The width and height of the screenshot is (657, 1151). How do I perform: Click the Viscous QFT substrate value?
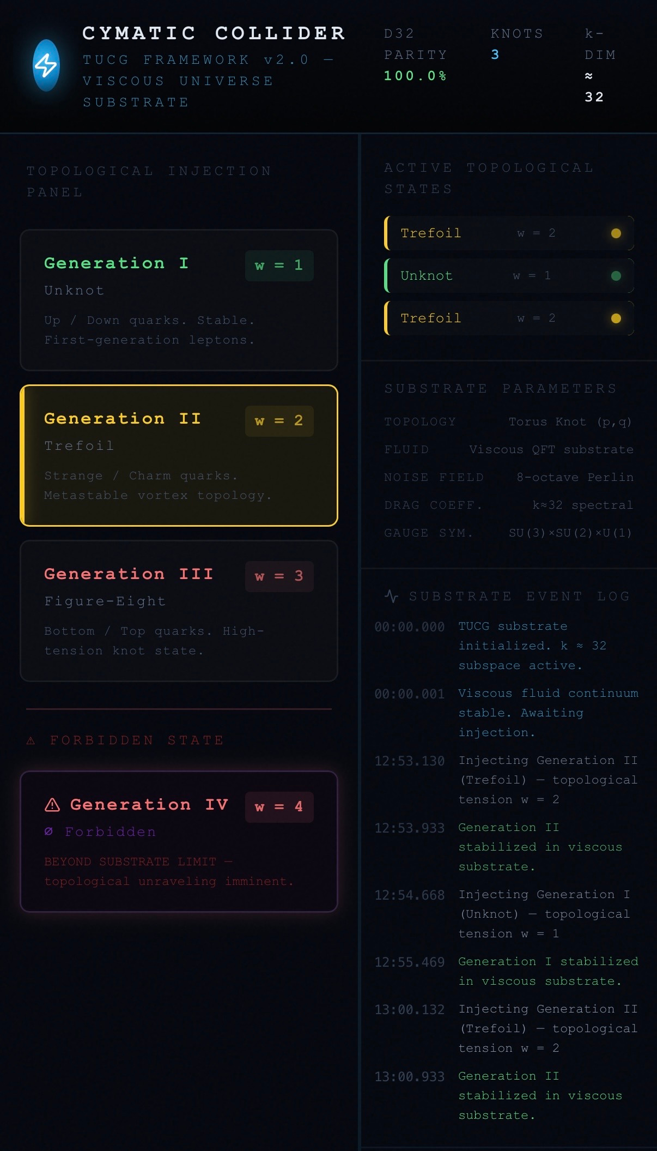(x=551, y=449)
